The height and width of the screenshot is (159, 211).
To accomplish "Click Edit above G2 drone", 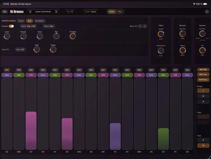I will pos(7,70).
